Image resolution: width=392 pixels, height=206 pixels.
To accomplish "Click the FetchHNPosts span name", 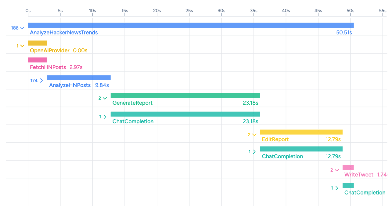I will (48, 67).
